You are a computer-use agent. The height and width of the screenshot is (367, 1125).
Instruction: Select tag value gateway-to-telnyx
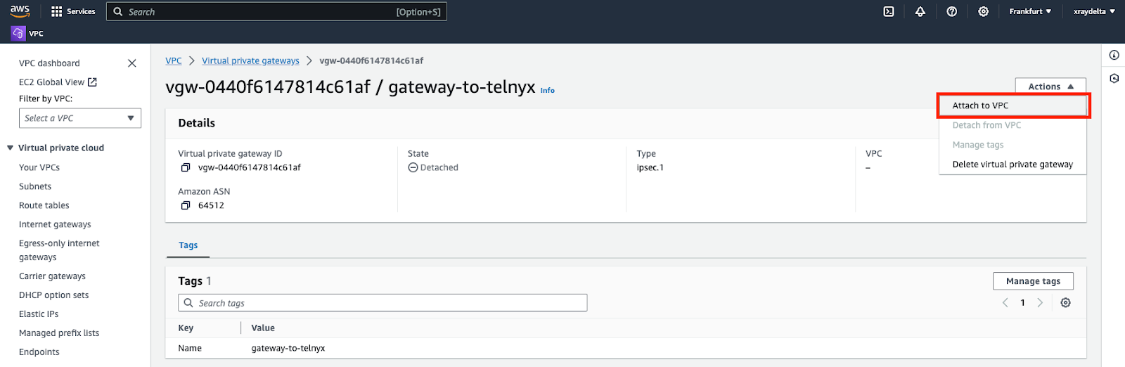pyautogui.click(x=288, y=348)
